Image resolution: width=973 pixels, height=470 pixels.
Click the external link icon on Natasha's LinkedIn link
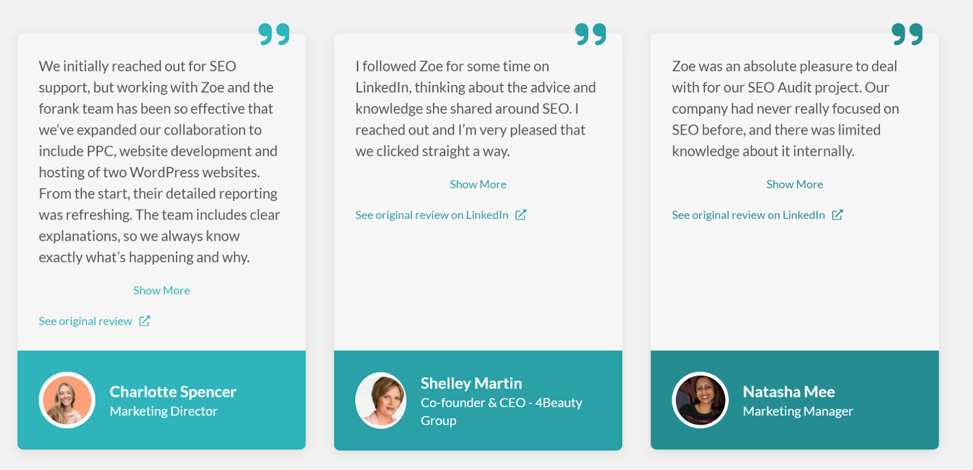tap(837, 214)
